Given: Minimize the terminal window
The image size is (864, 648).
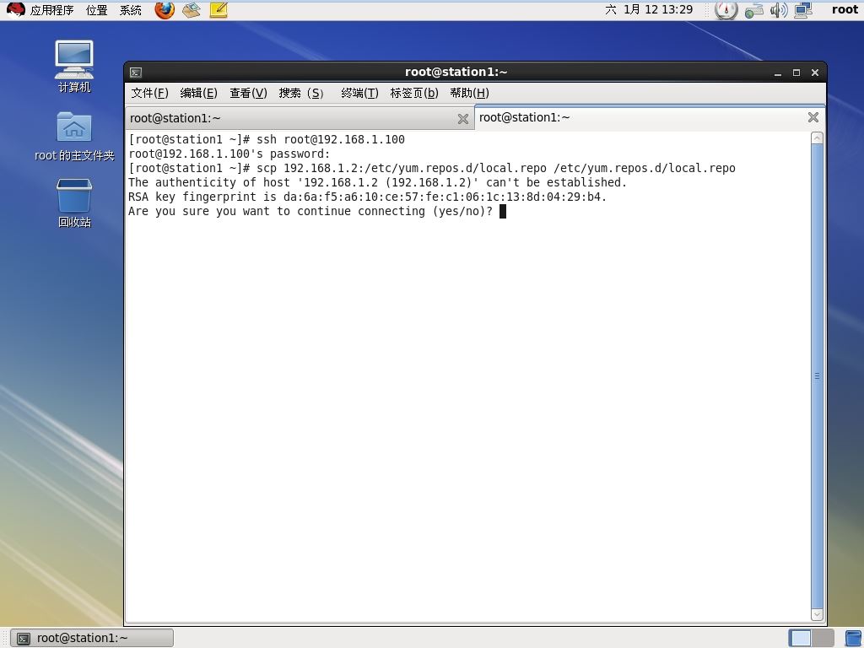Looking at the screenshot, I should (x=778, y=73).
